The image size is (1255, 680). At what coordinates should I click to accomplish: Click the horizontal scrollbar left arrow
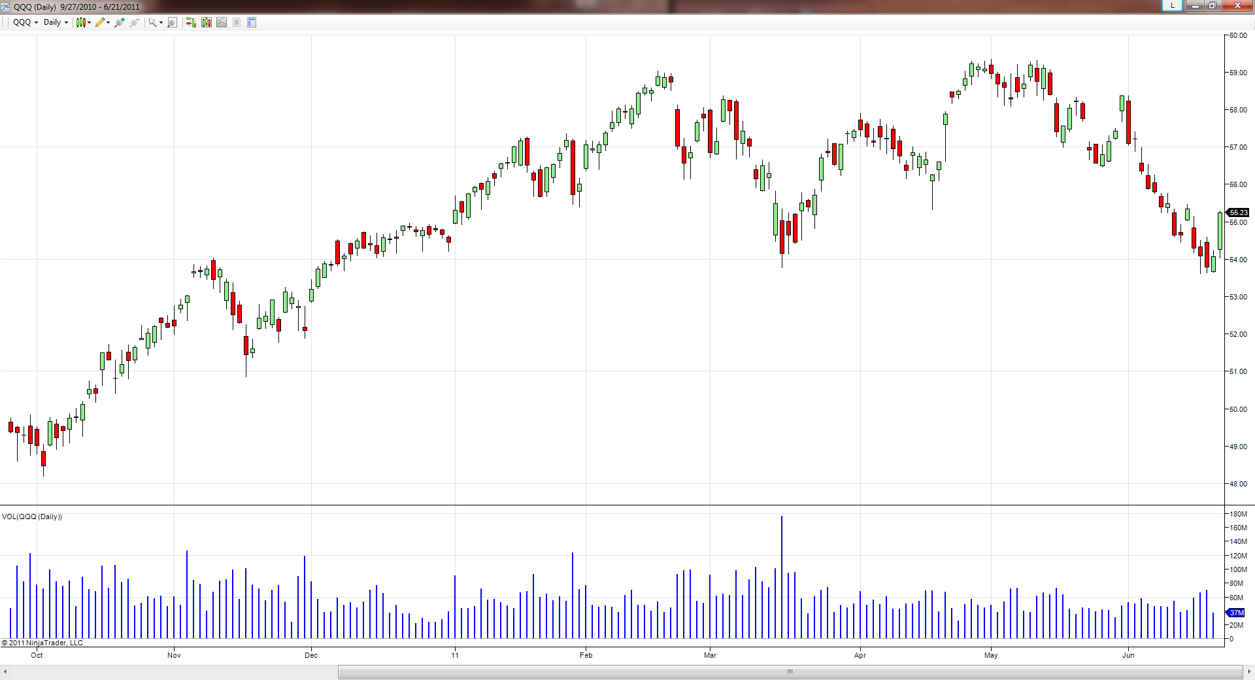pyautogui.click(x=5, y=671)
